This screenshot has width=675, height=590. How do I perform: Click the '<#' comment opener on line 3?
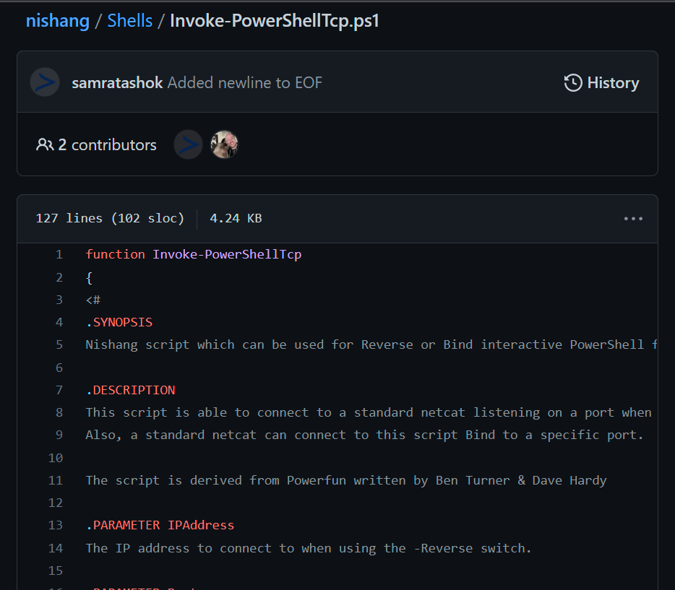[93, 300]
